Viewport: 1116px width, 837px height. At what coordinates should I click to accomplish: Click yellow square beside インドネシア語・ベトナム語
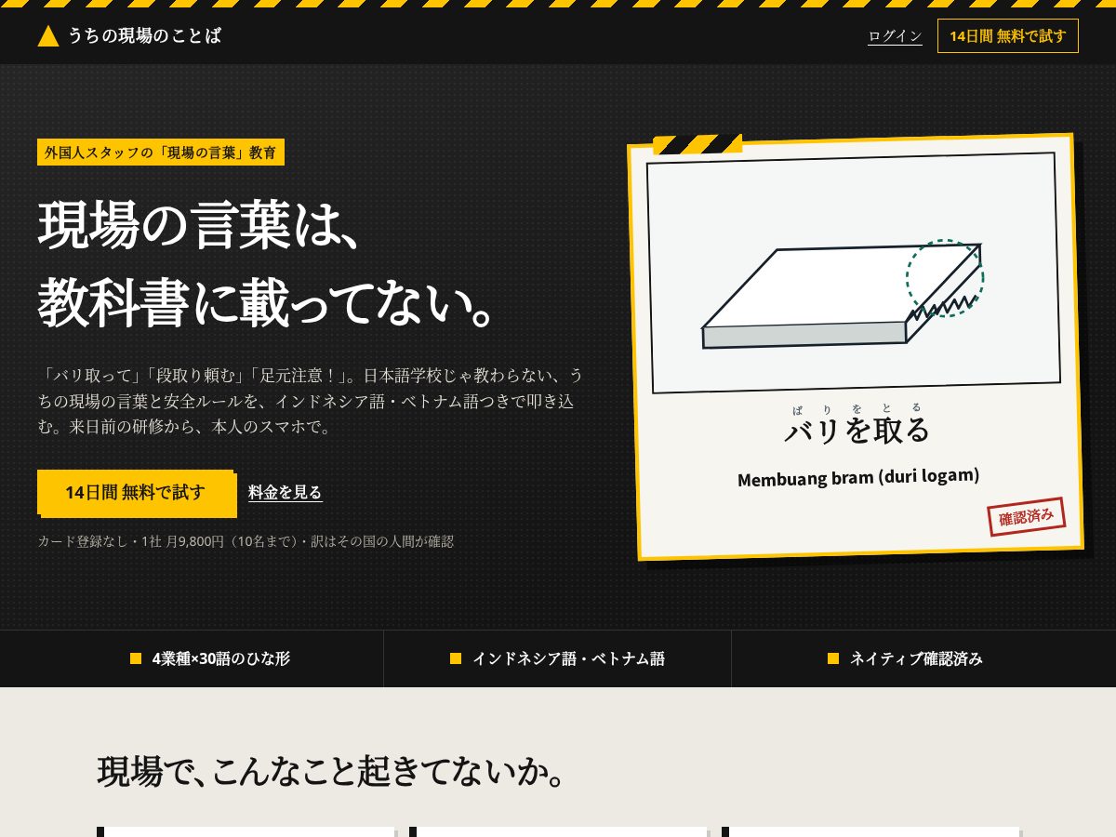pos(456,658)
